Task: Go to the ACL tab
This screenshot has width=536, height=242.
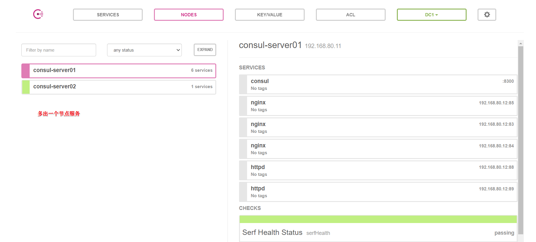Action: [x=350, y=15]
